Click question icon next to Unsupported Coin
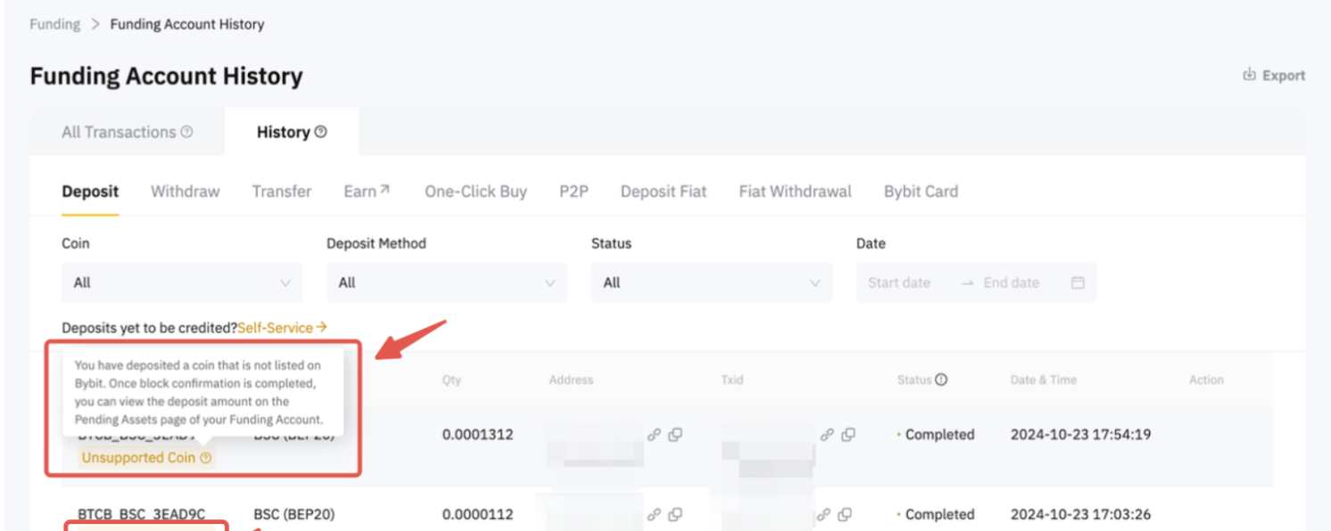1331x531 pixels. click(x=206, y=458)
